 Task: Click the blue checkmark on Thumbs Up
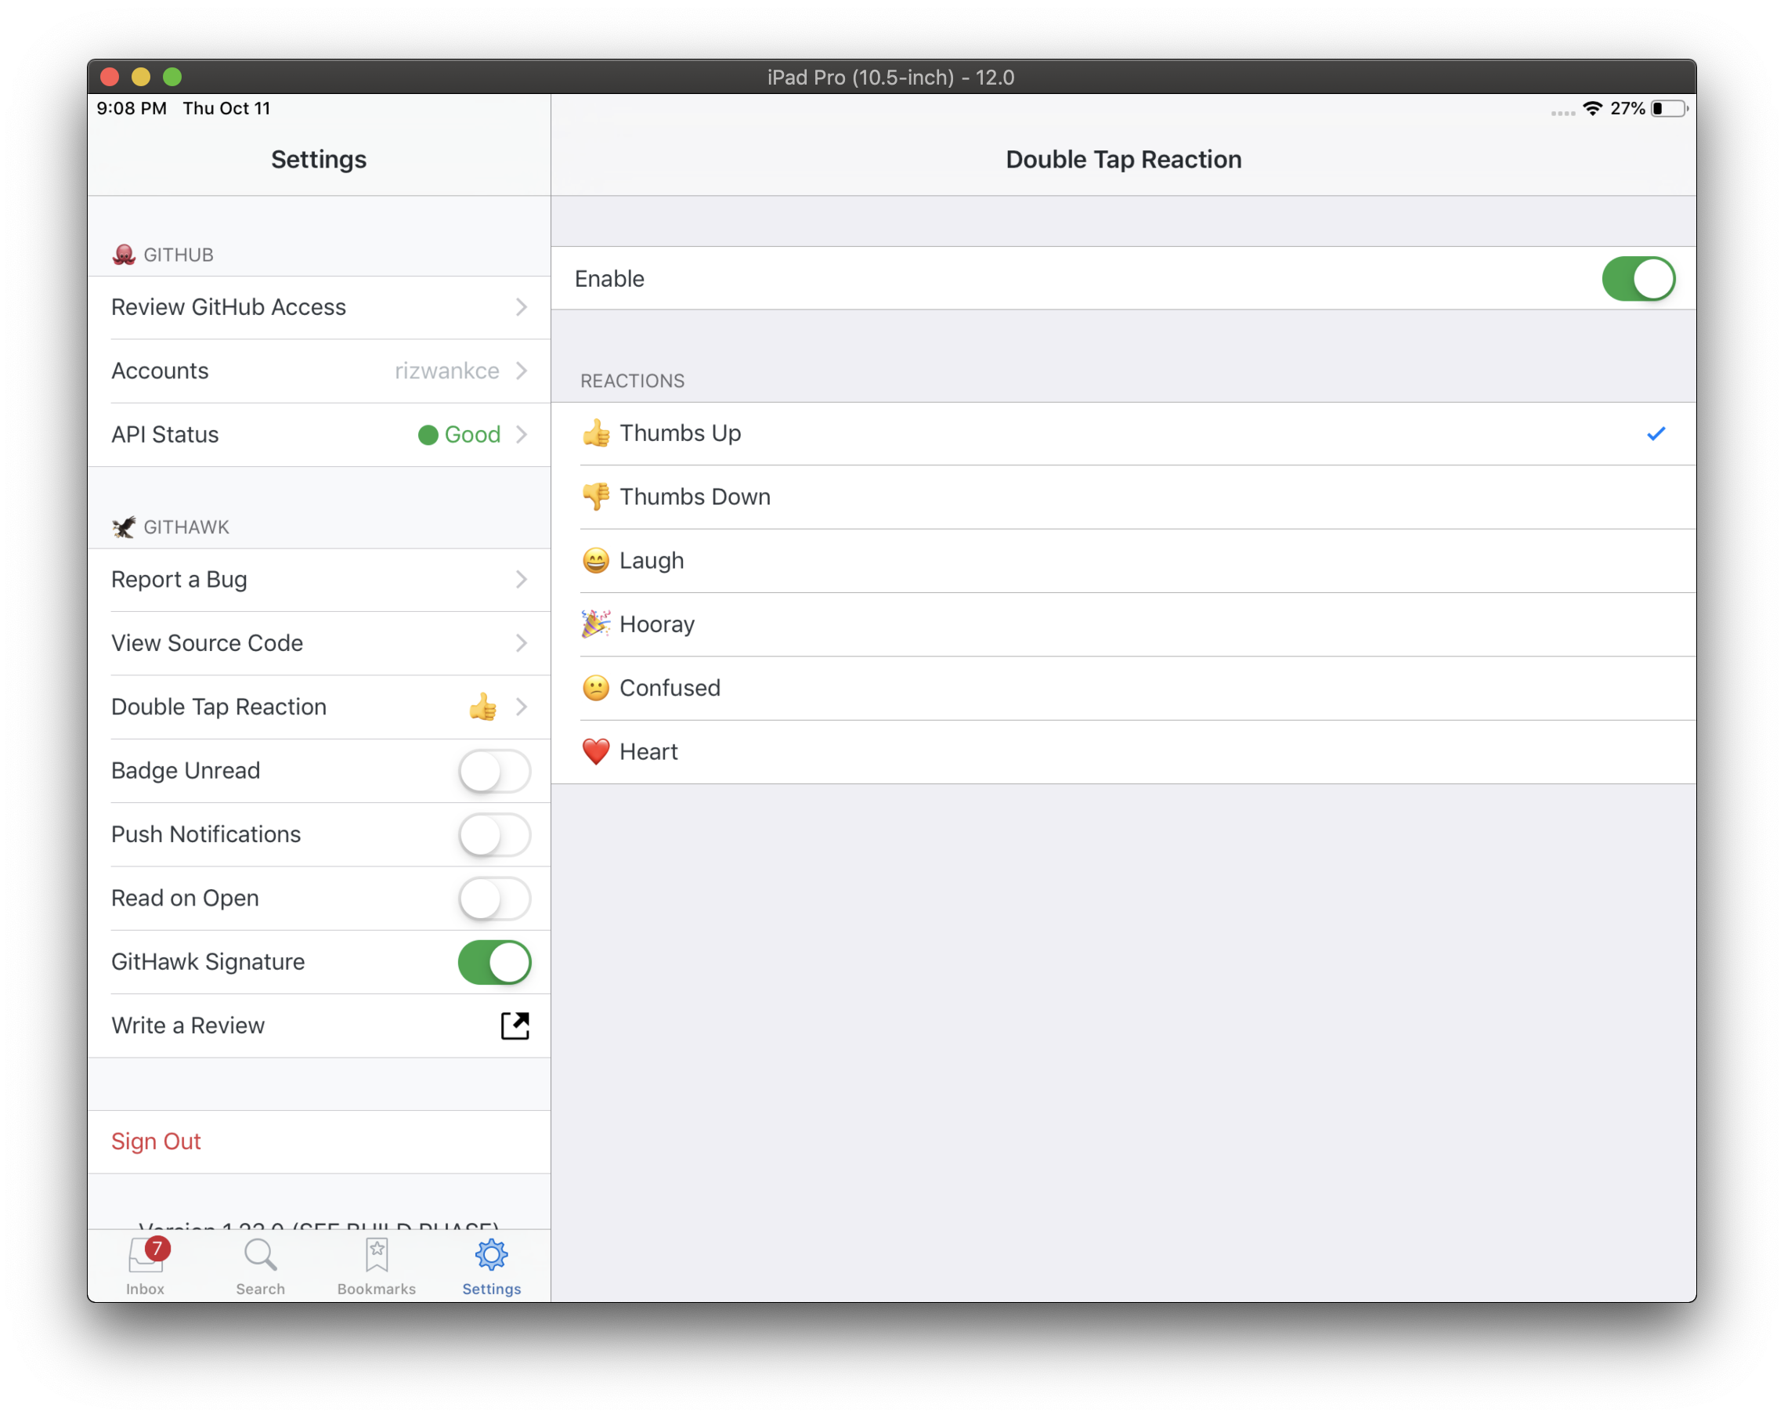coord(1656,434)
